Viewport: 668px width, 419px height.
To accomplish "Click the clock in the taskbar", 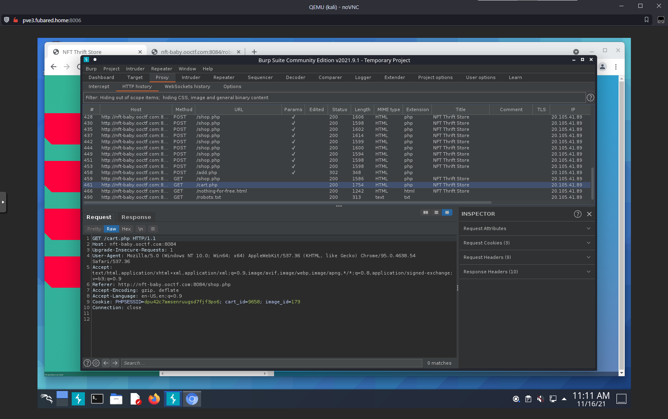I will (591, 399).
